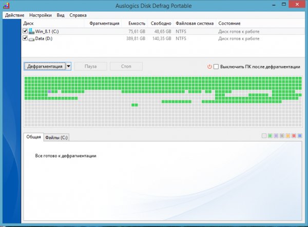Uncheck the Data (D:) disk checkbox
This screenshot has height=227, width=308.
pyautogui.click(x=25, y=38)
